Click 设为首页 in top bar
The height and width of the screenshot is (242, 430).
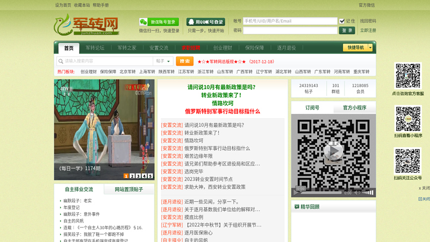pyautogui.click(x=63, y=5)
